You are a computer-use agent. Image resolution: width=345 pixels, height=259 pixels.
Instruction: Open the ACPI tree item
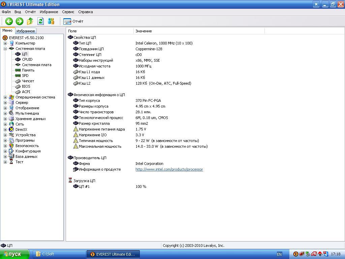pyautogui.click(x=26, y=92)
